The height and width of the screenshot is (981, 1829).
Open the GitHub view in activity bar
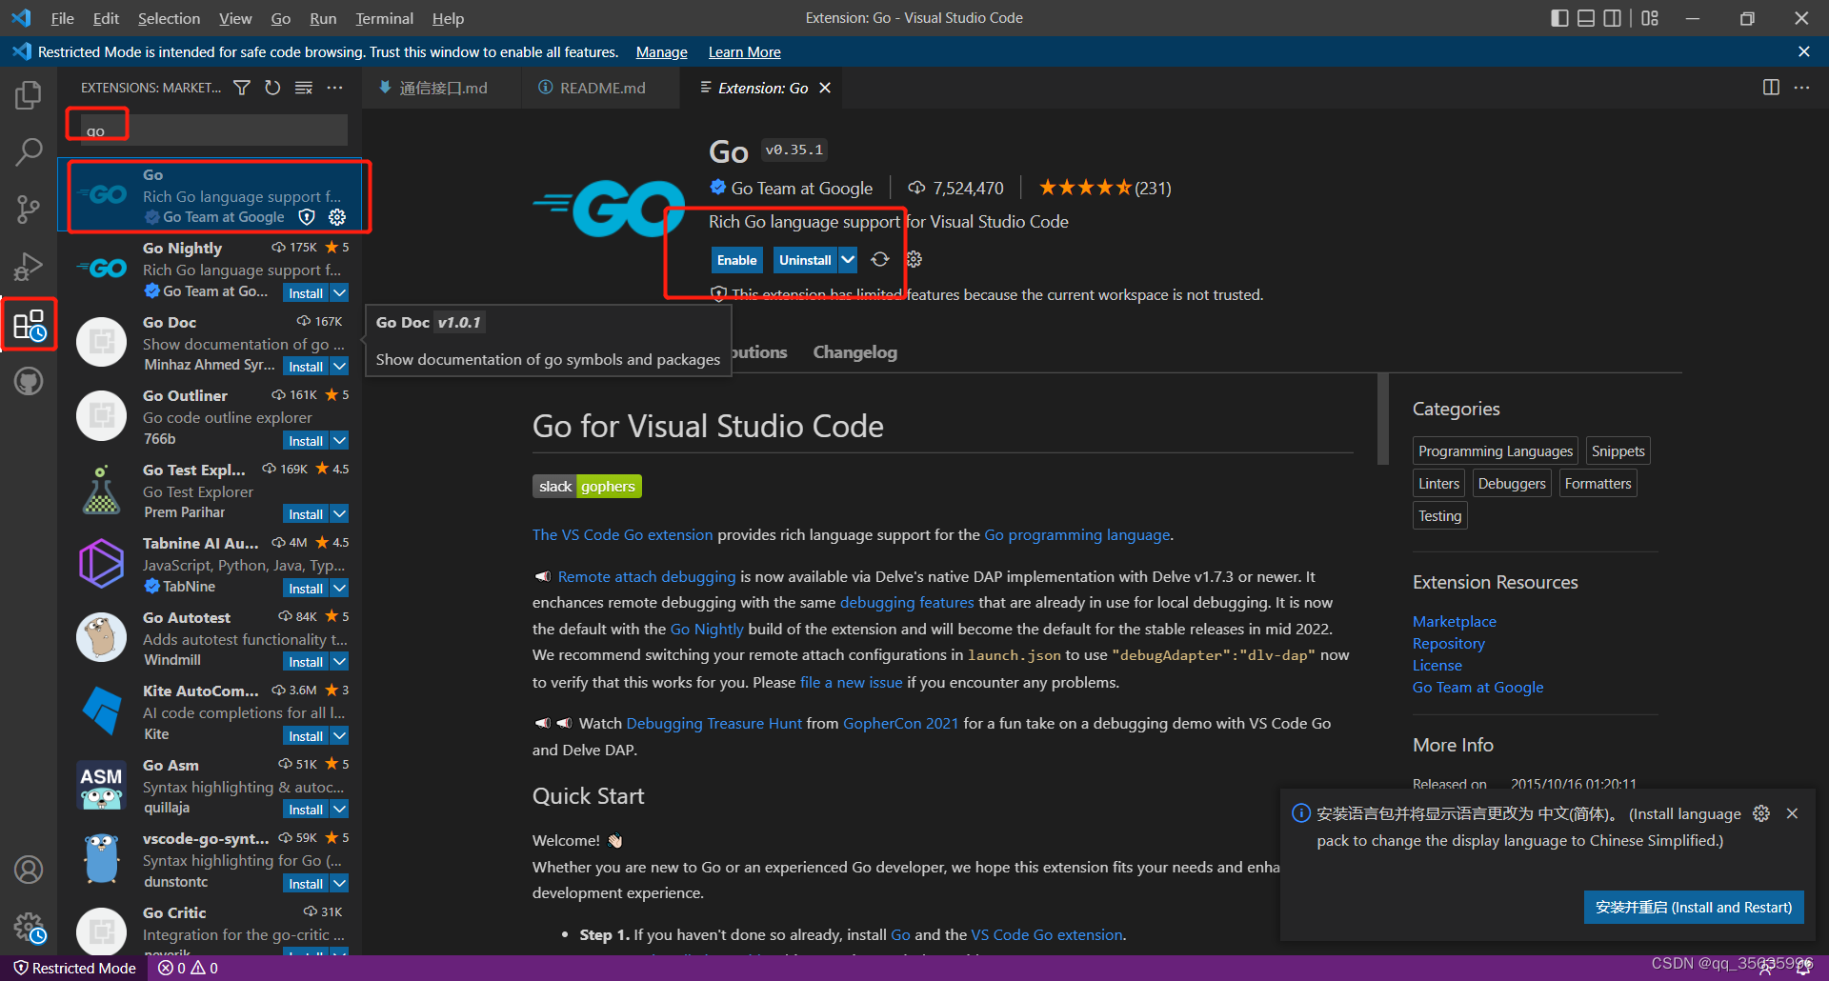pyautogui.click(x=29, y=382)
